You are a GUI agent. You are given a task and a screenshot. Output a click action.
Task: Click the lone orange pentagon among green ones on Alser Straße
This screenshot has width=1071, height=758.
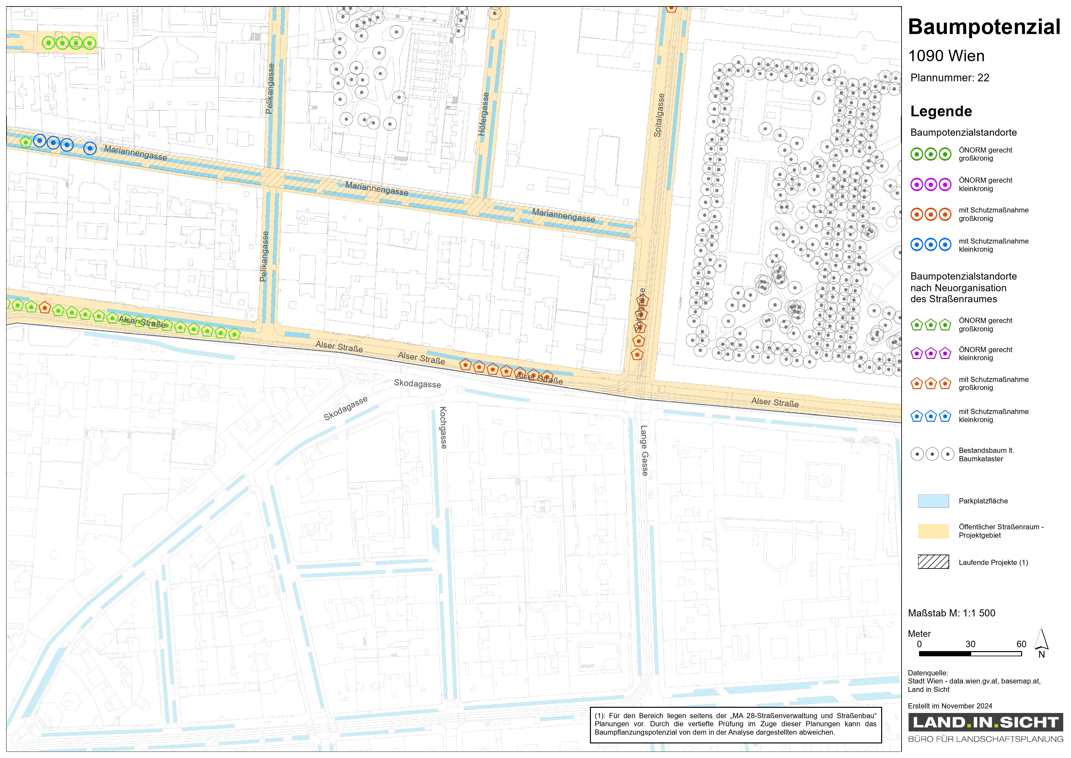pyautogui.click(x=44, y=308)
